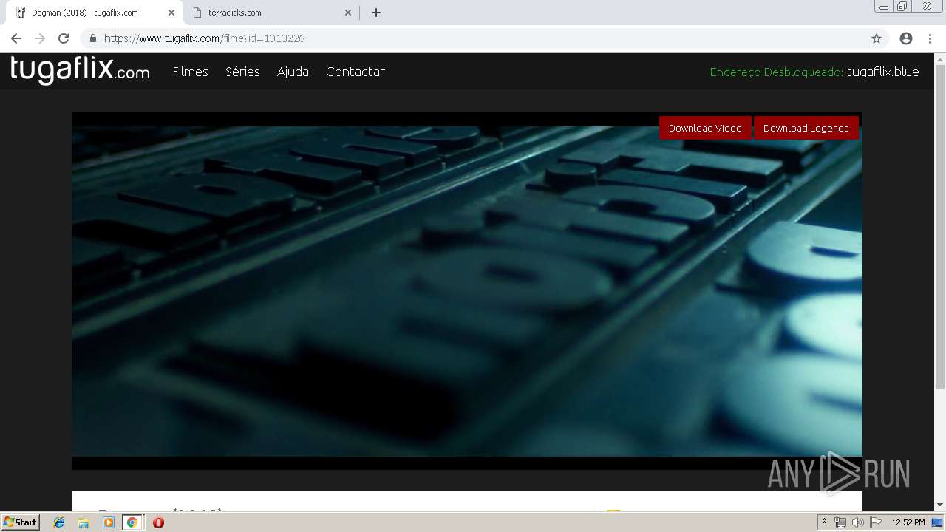Click the 12:52 PM system clock
The height and width of the screenshot is (532, 946).
(x=908, y=522)
